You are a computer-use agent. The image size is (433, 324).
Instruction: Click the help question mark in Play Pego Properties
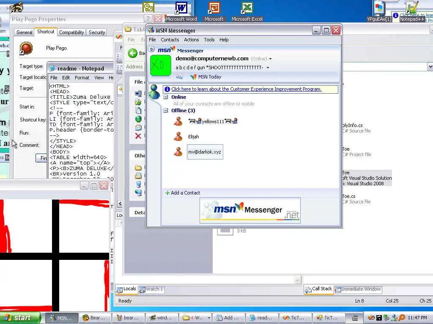click(148, 19)
